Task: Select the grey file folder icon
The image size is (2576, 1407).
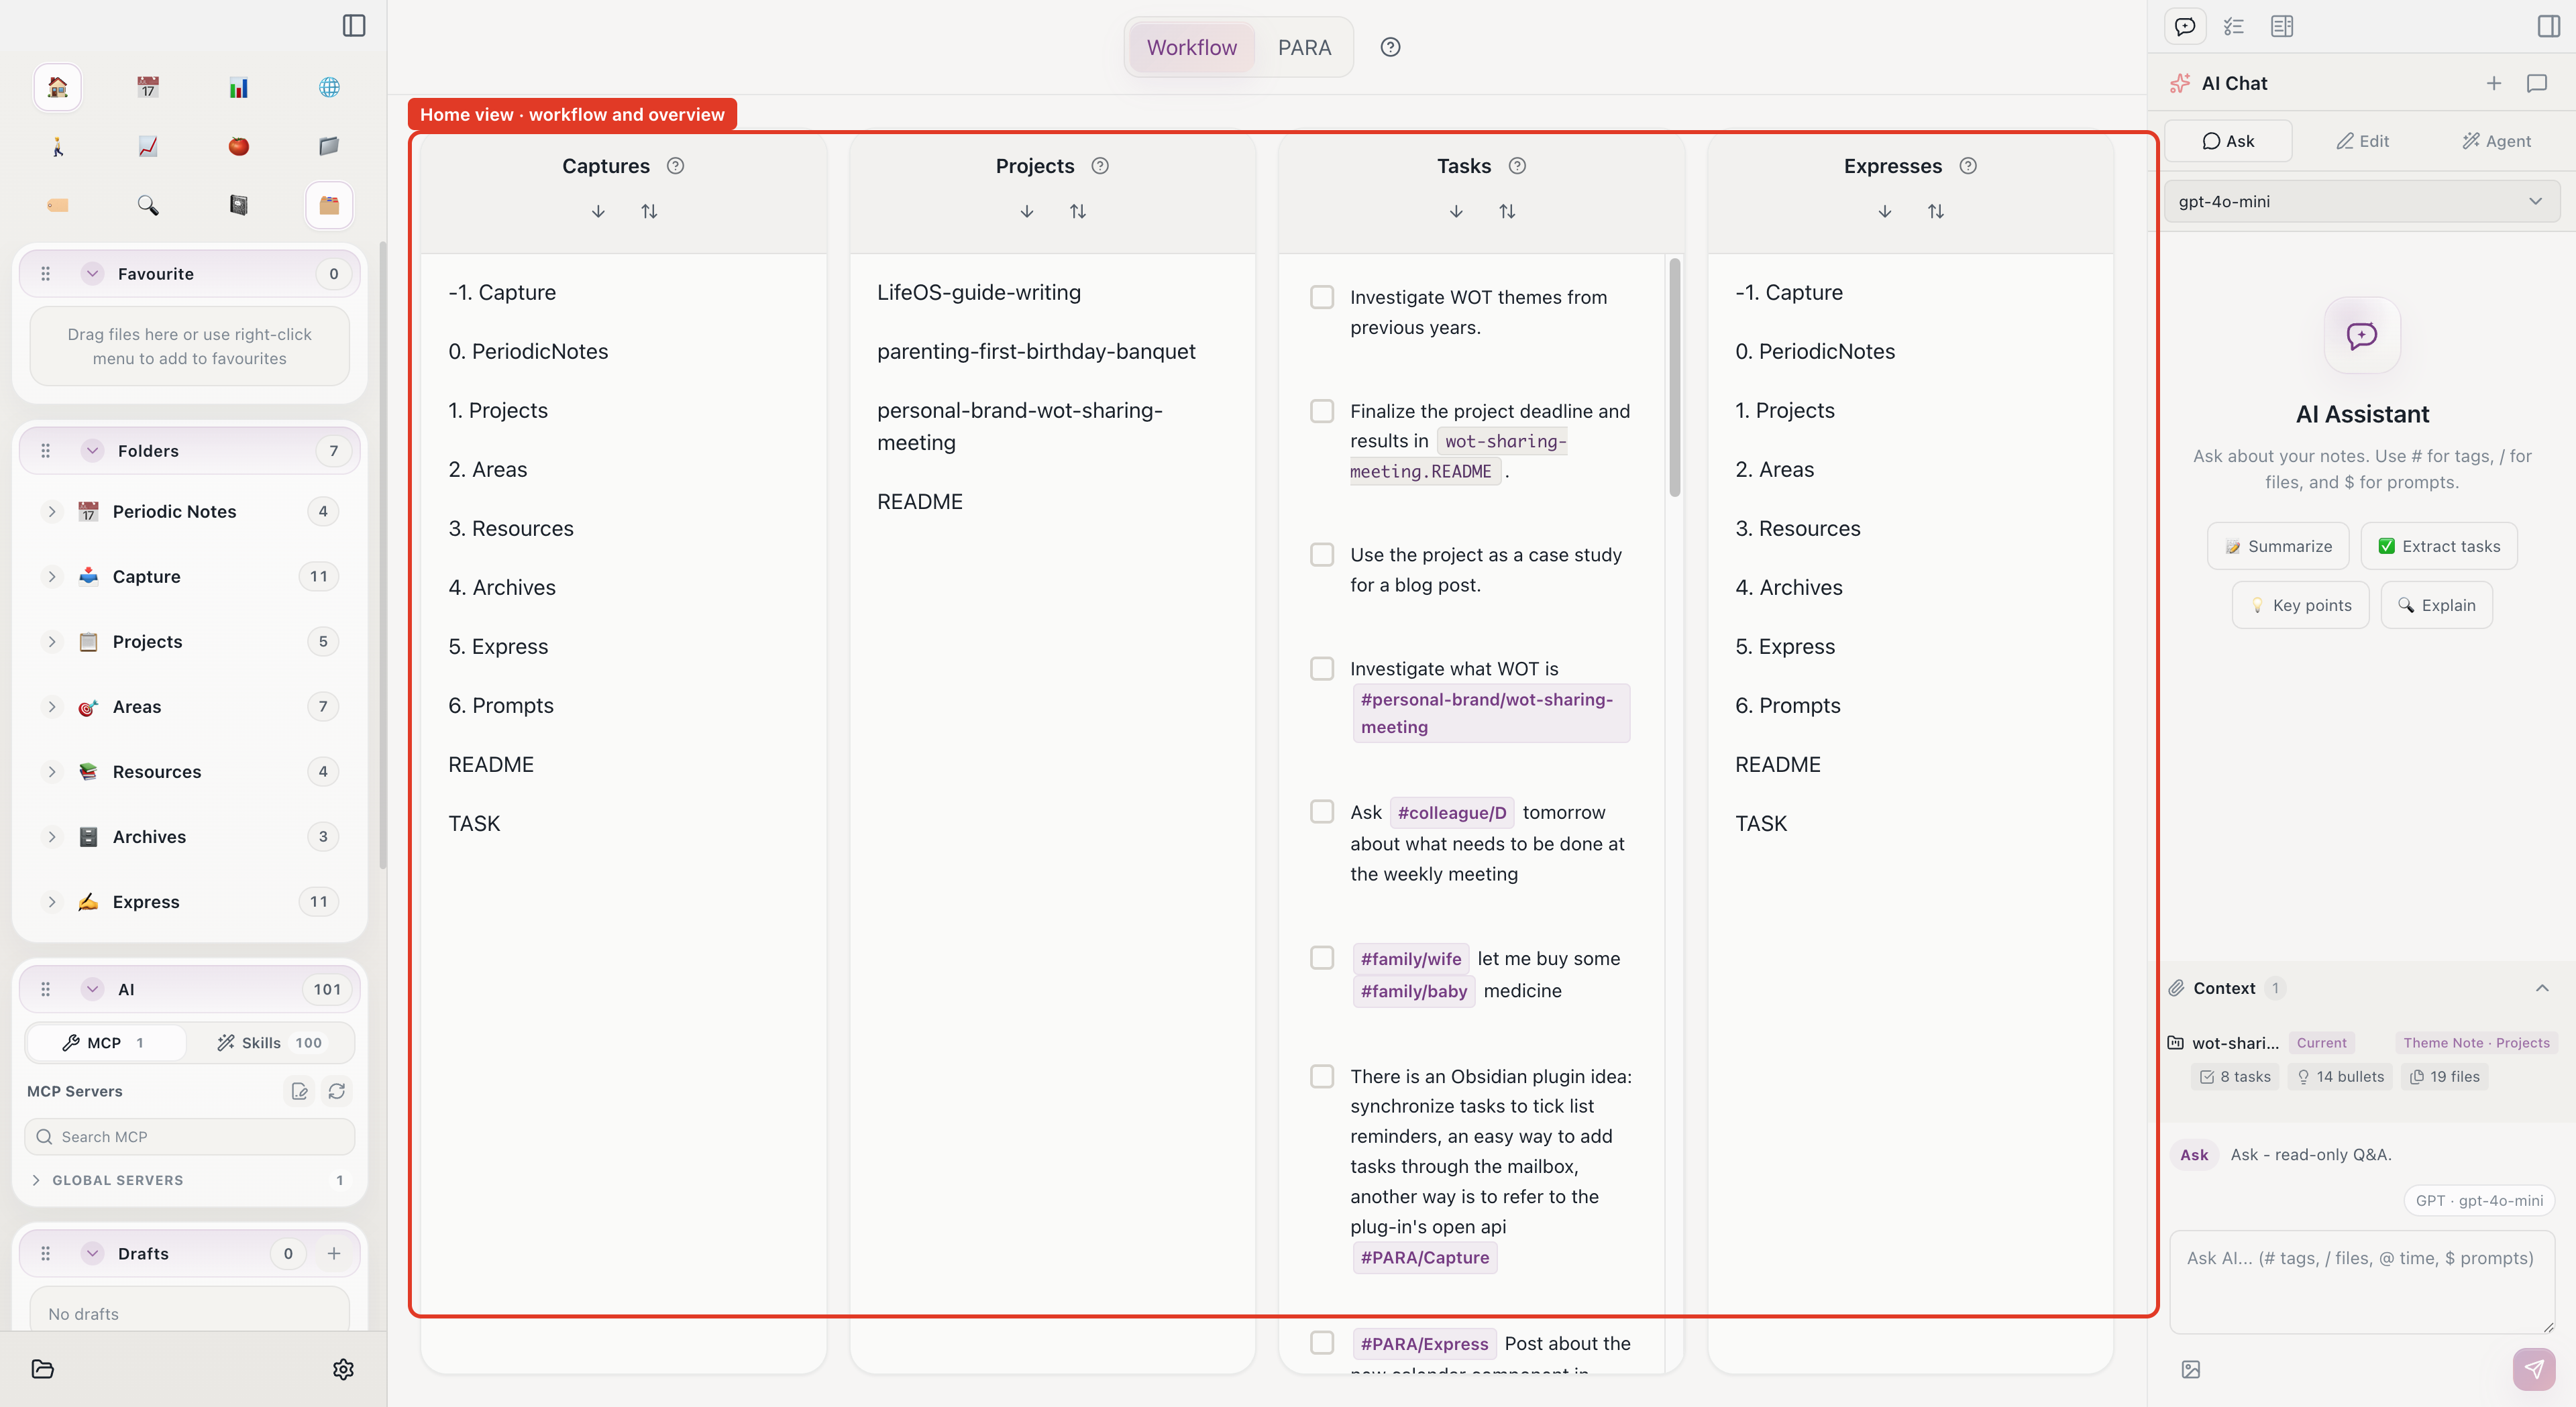Action: pos(329,146)
